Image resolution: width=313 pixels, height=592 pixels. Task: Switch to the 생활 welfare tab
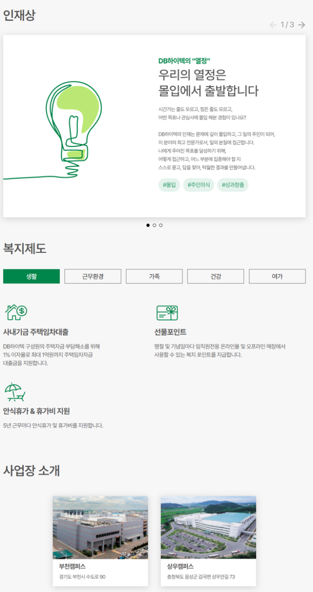31,276
